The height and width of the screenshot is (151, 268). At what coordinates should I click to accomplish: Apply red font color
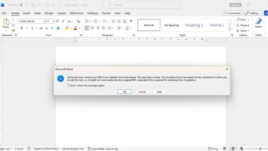pos(75,28)
